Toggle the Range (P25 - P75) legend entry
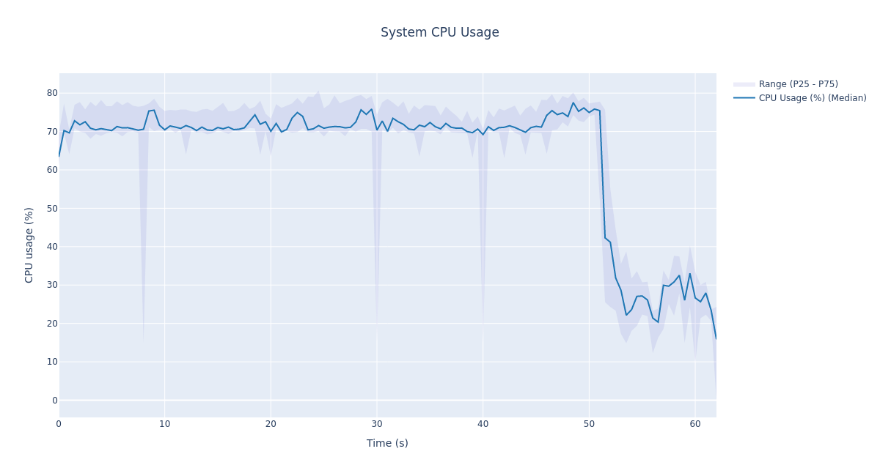 pos(798,84)
